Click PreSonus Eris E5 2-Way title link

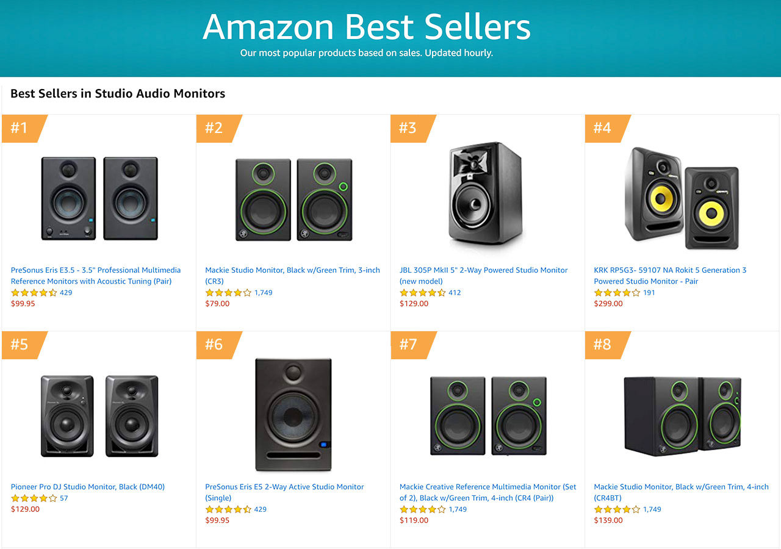point(284,492)
